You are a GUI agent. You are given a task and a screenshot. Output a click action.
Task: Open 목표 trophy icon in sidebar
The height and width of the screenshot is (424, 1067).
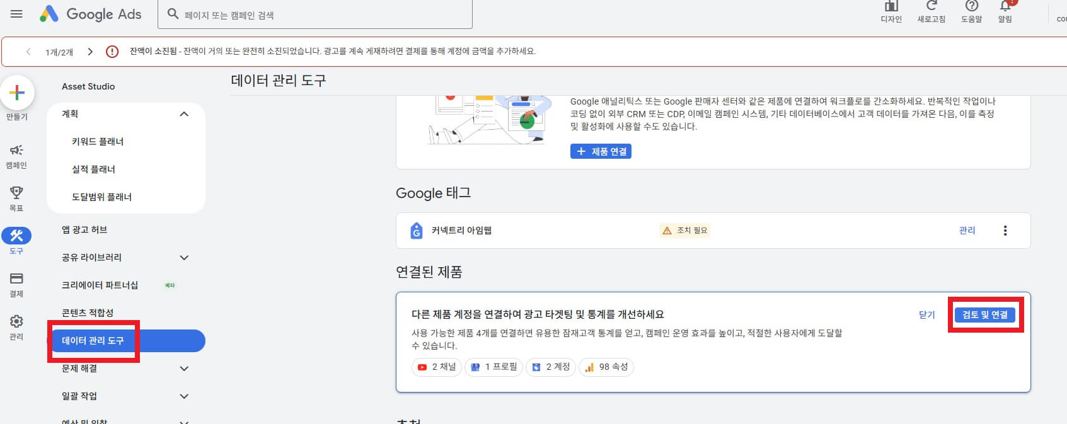pyautogui.click(x=16, y=193)
